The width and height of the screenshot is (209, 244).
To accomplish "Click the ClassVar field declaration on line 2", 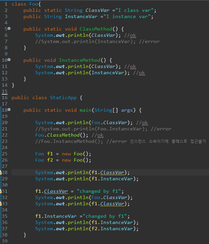I will click(97, 10).
